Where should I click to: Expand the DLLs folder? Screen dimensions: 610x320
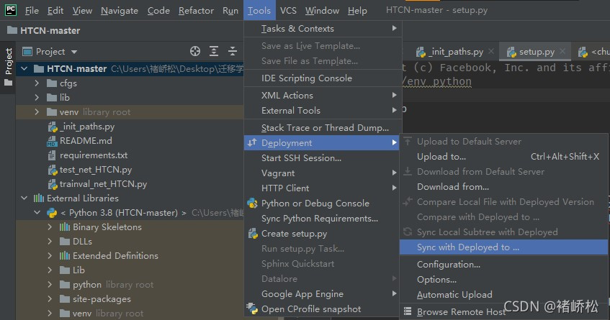tap(50, 241)
